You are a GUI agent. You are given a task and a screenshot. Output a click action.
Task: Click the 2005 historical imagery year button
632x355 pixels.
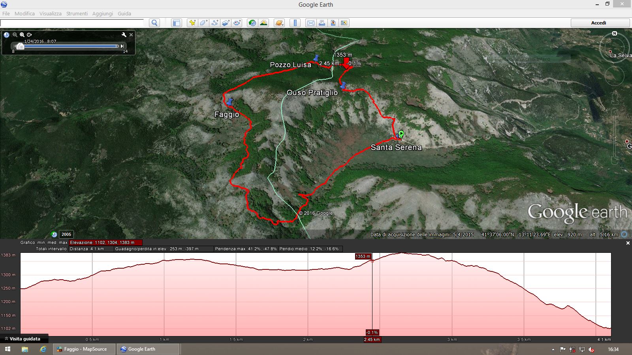coord(66,234)
